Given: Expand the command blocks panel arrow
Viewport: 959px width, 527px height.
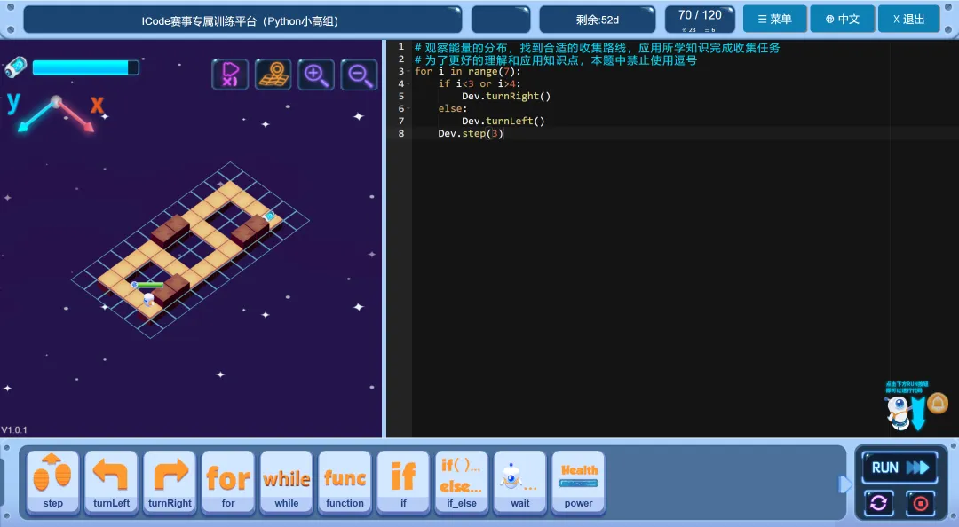Looking at the screenshot, I should (x=844, y=484).
